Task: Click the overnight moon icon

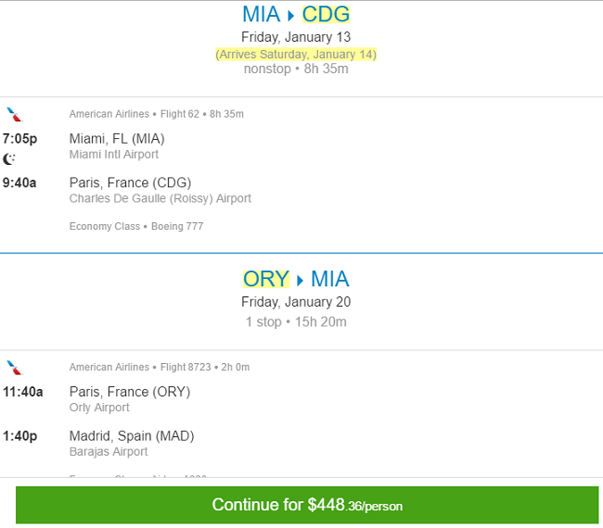Action: [9, 158]
